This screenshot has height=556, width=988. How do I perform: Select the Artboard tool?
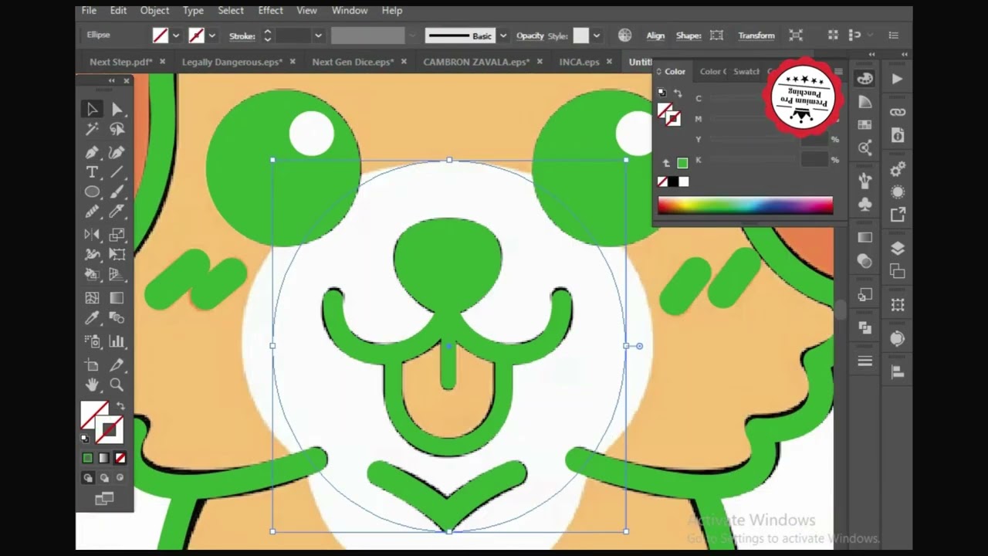click(x=92, y=364)
